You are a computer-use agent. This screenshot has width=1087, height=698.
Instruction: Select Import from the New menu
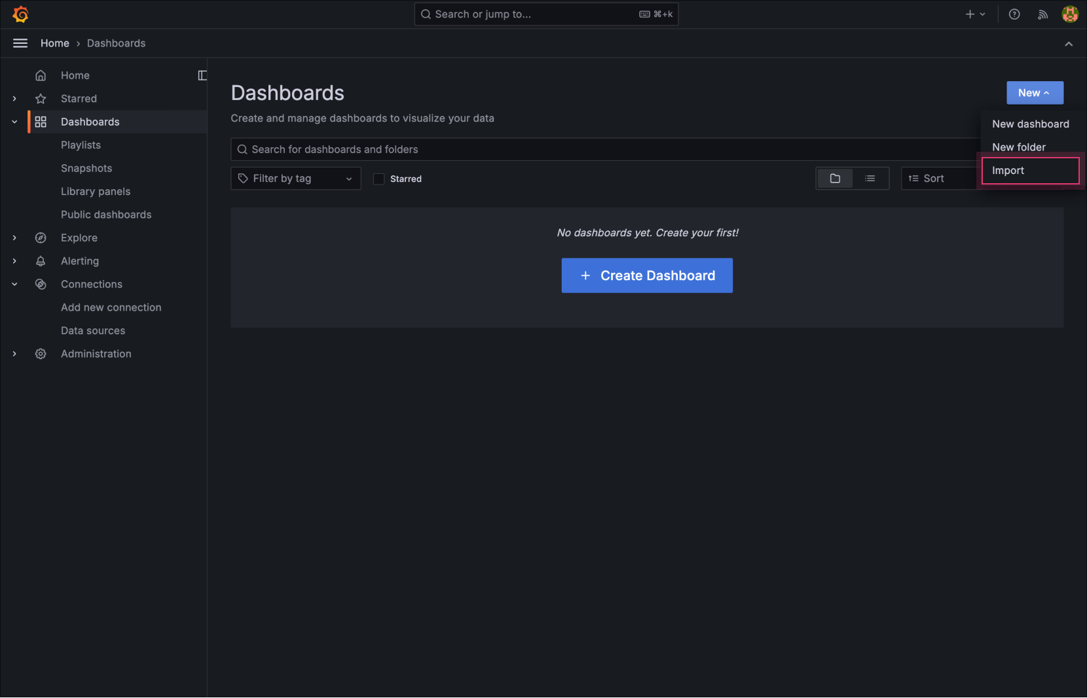(x=1031, y=171)
